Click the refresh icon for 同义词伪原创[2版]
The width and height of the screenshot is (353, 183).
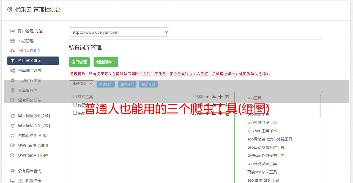pyautogui.click(x=12, y=126)
